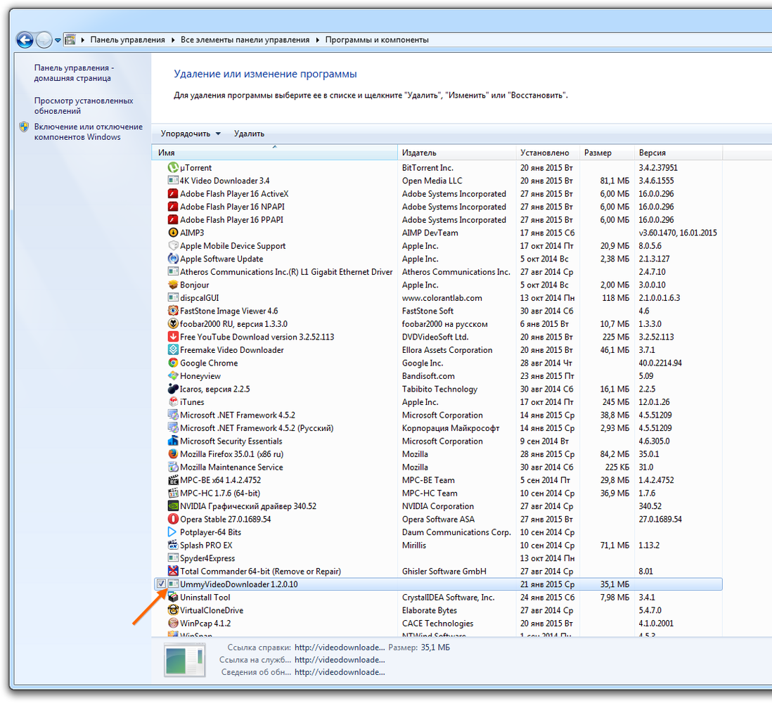This screenshot has width=772, height=703.
Task: Click the Adobe Flash Player 16 PPAPI icon
Action: click(173, 220)
